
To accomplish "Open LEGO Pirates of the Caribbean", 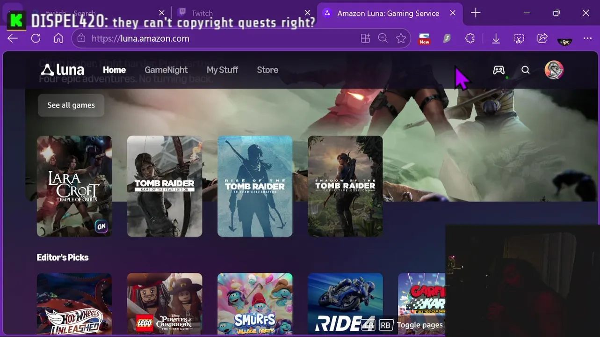I will [x=165, y=304].
